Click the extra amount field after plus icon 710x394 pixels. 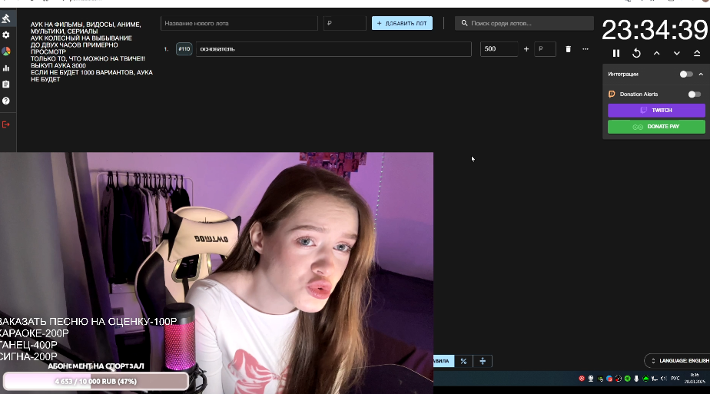[546, 49]
